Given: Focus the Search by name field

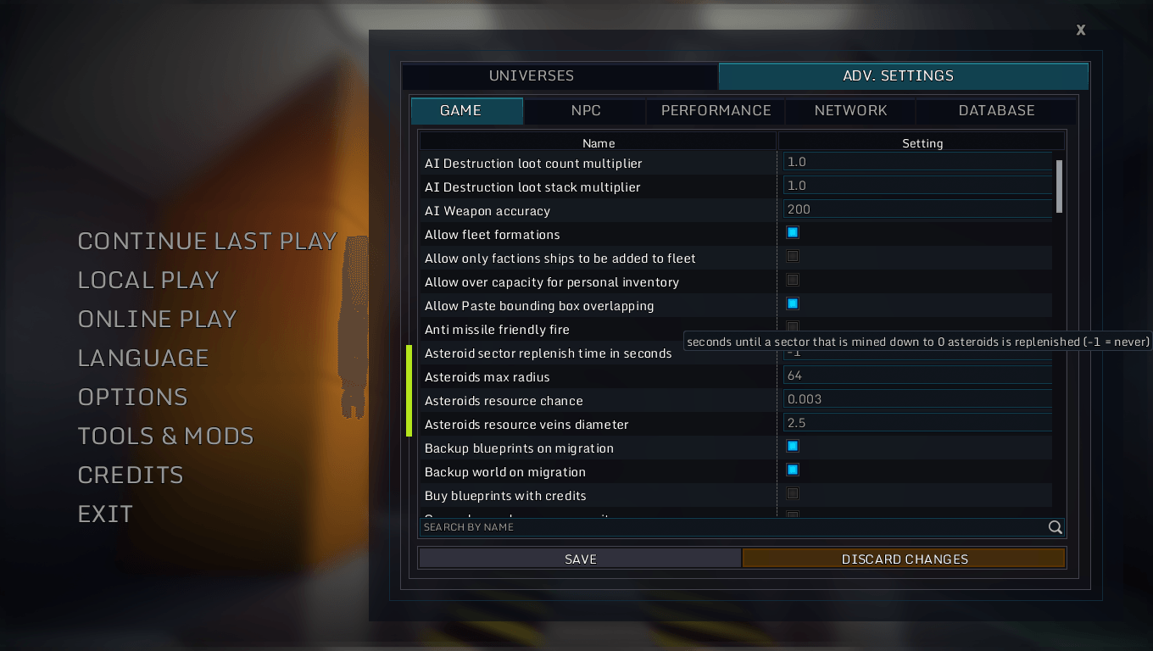Looking at the screenshot, I should [x=733, y=527].
